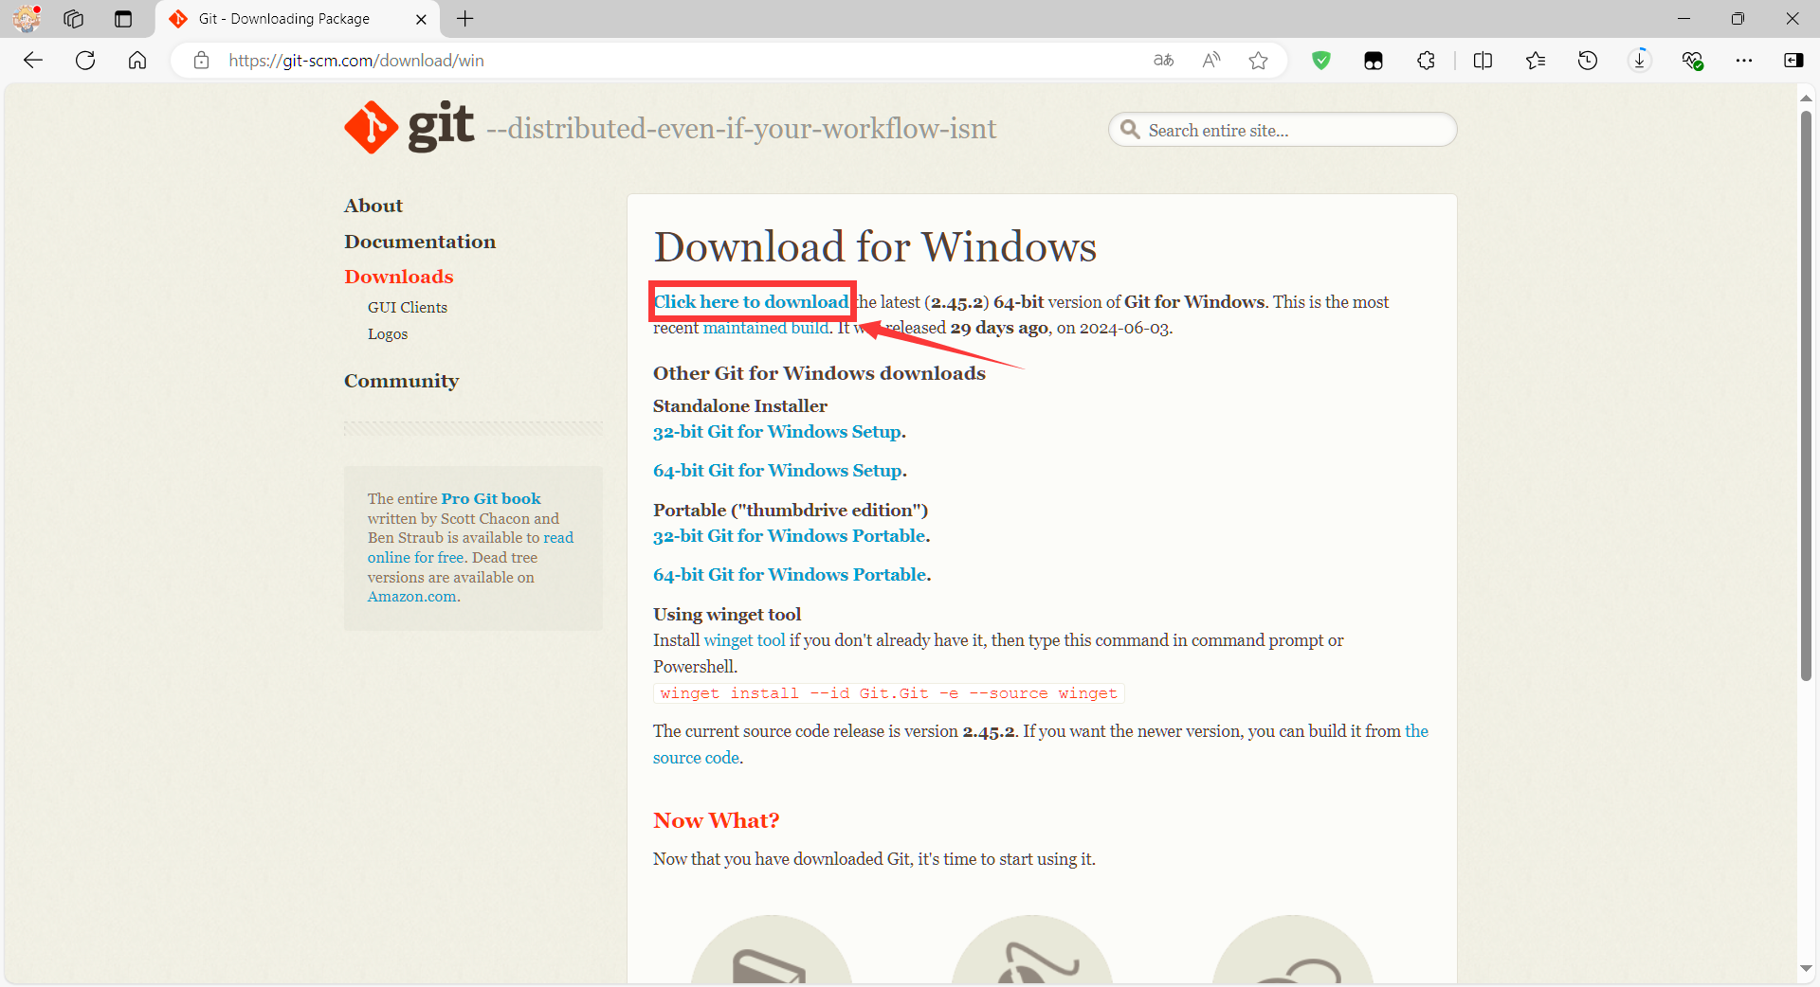Click 'Other Git for Windows downloads' heading
Screen dimensions: 1820x987
pos(819,373)
